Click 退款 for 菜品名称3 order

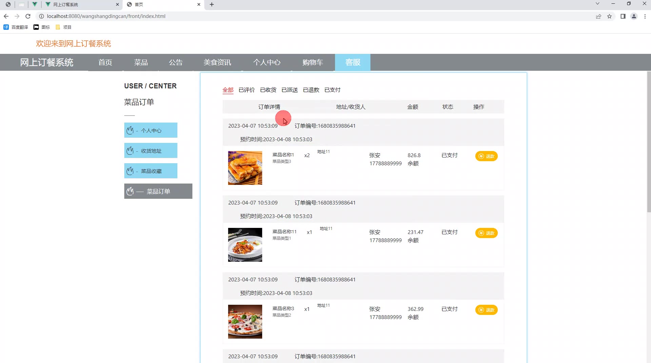click(486, 310)
